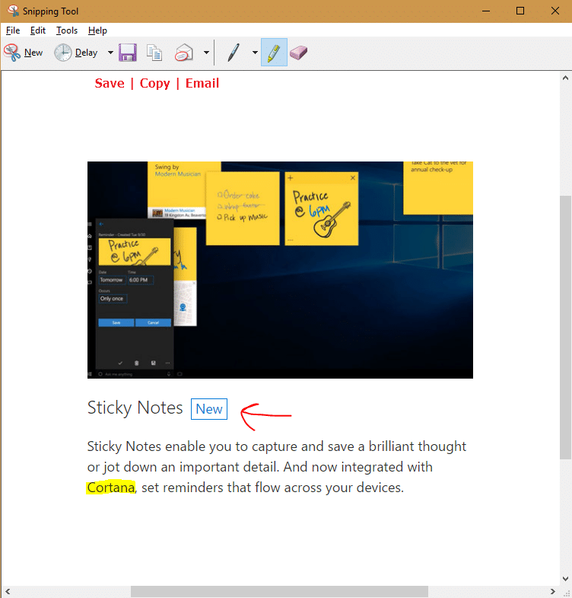Select the Eraser tool
The width and height of the screenshot is (572, 598).
(299, 53)
